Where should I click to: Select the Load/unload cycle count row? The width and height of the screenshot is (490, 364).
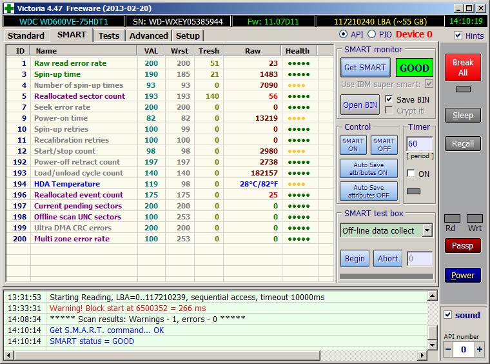170,173
